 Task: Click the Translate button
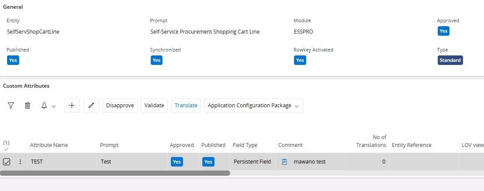pyautogui.click(x=186, y=106)
